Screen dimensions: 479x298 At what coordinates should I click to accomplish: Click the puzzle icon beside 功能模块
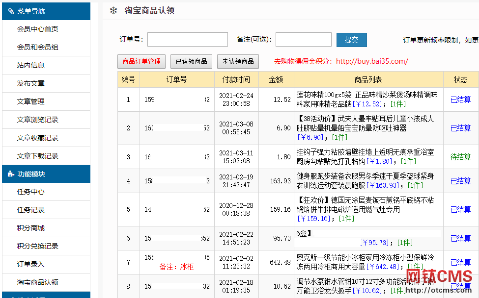pos(11,174)
